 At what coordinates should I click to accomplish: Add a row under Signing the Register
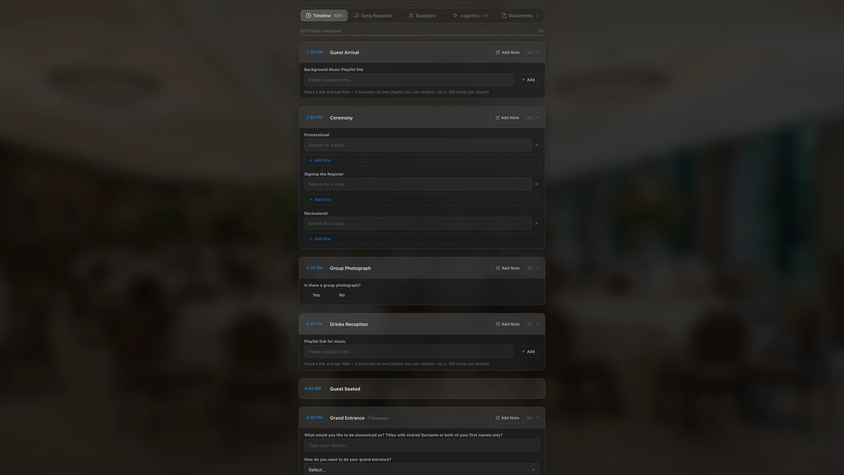click(x=422, y=200)
